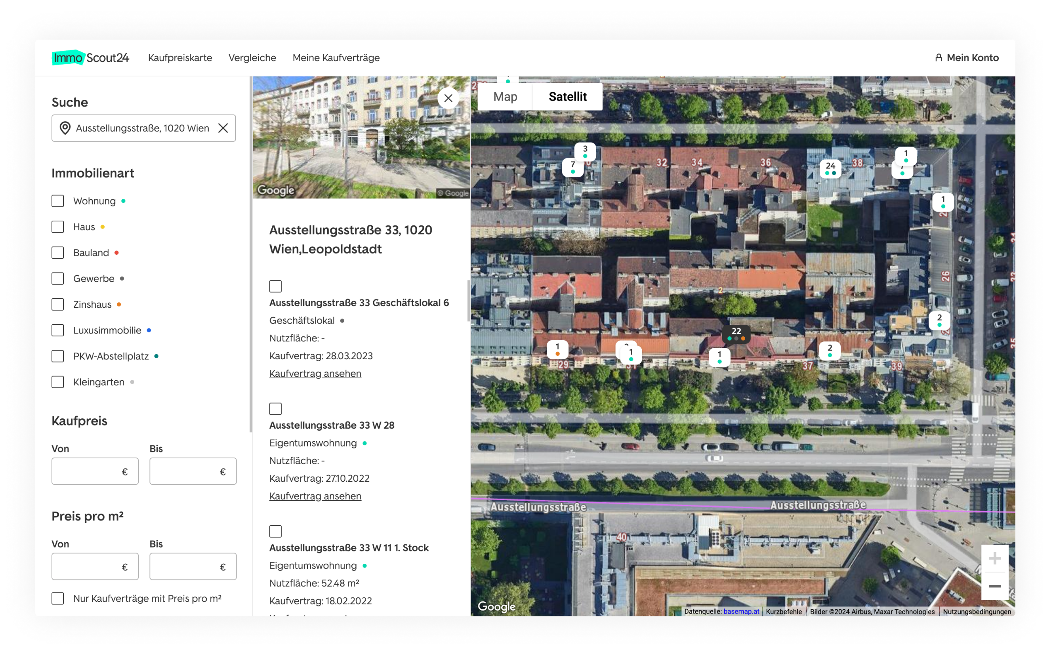The height and width of the screenshot is (656, 1055).
Task: Toggle the Luxusimmobilie checkbox
Action: pyautogui.click(x=58, y=330)
